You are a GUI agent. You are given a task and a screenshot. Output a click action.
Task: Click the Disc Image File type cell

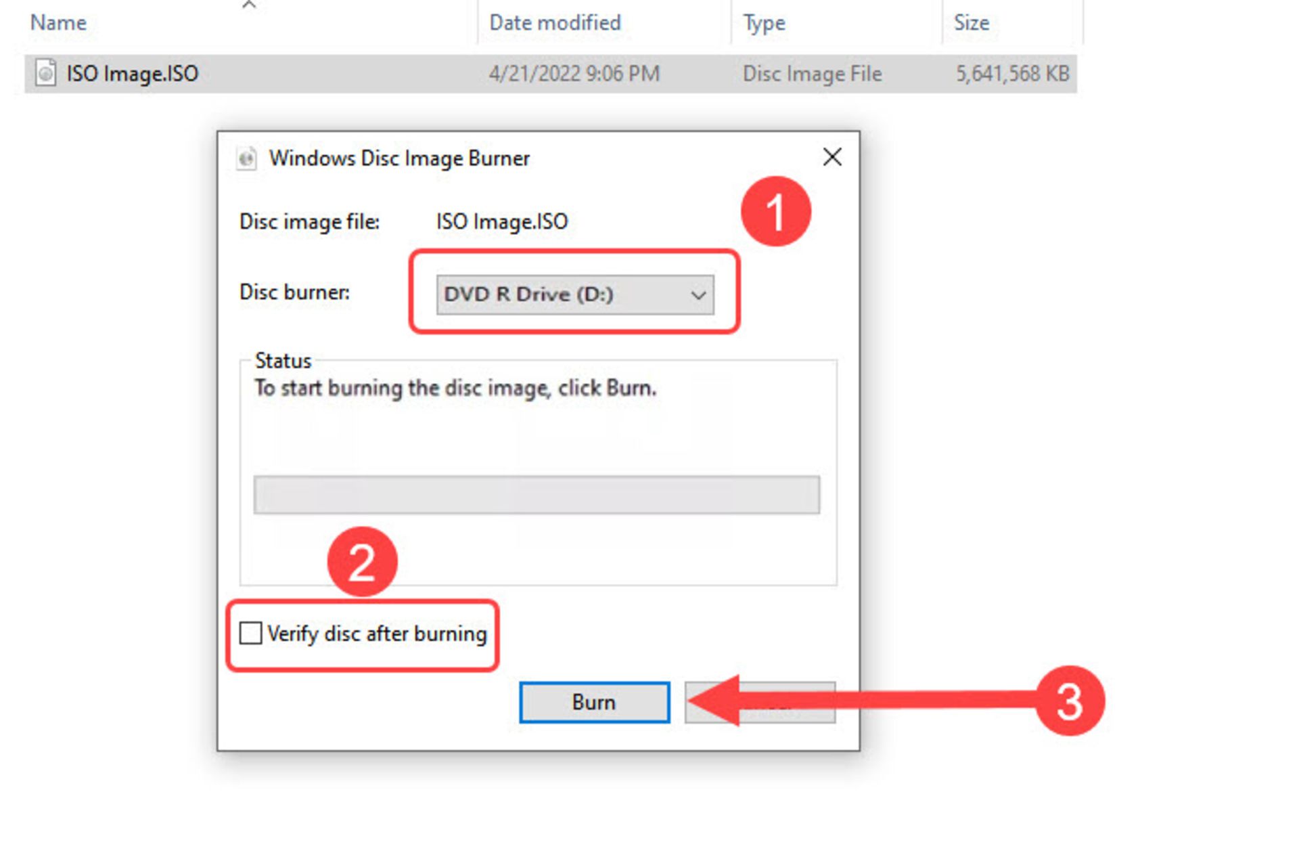(812, 73)
